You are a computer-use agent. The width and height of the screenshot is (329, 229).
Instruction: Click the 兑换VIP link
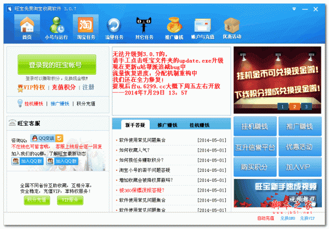point(308,218)
